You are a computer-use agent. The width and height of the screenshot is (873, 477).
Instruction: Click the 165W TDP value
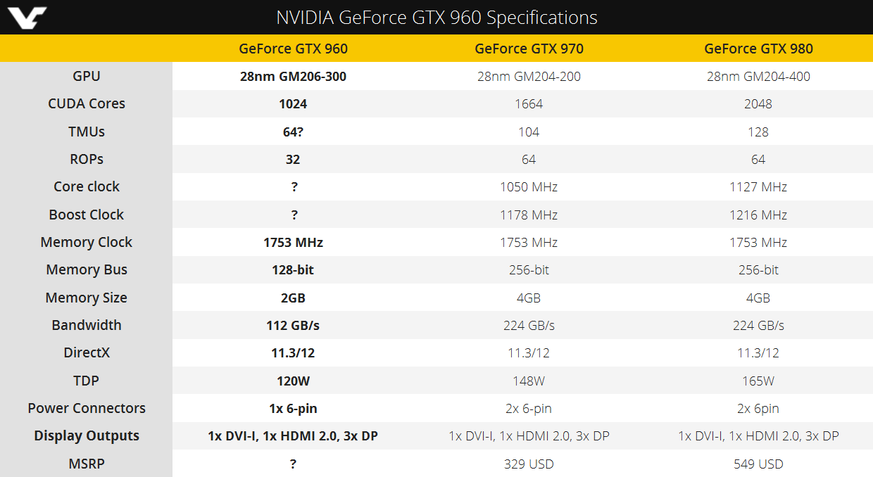click(x=758, y=381)
